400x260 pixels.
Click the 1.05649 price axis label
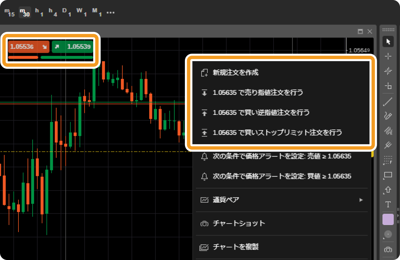pyautogui.click(x=359, y=51)
